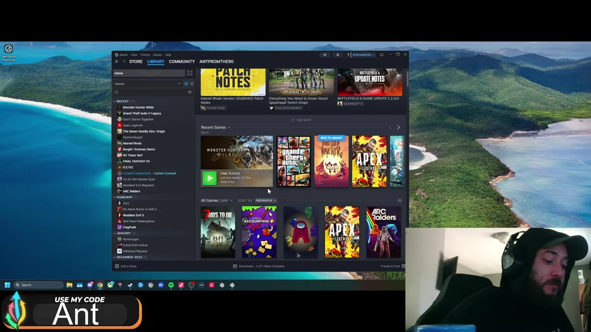Collapse the FEBRUARY section in game list
591x332 pixels.
coord(115,197)
